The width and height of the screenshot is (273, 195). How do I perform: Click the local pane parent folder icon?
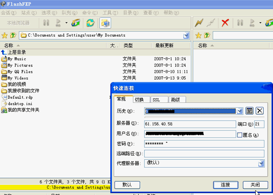coord(13,35)
